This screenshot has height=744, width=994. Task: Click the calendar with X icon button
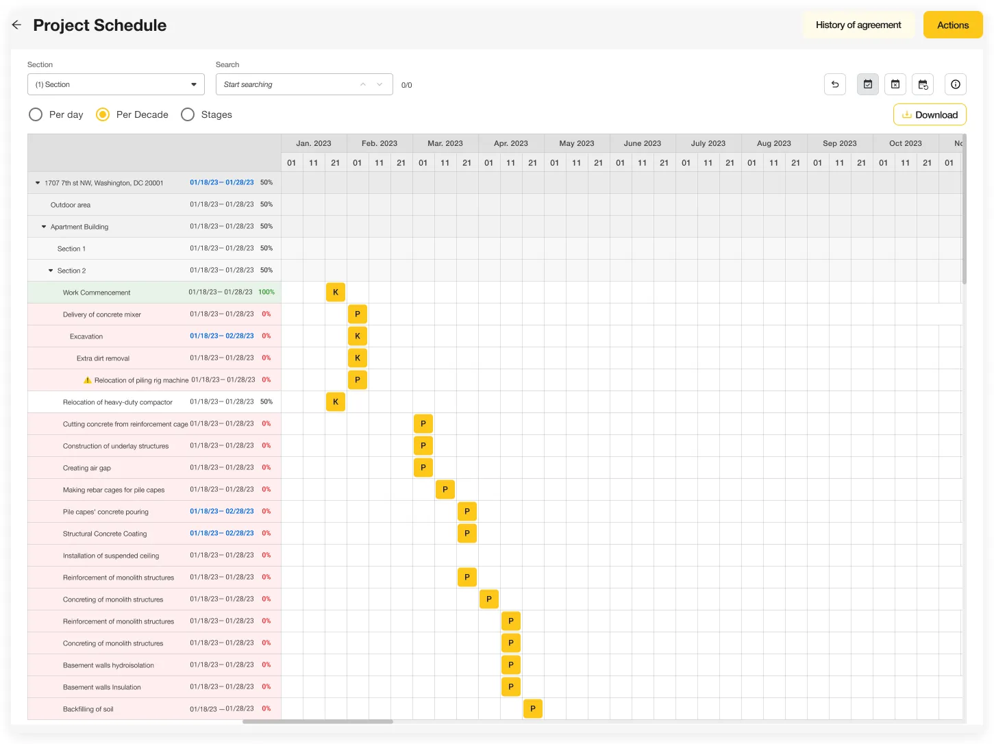point(895,84)
